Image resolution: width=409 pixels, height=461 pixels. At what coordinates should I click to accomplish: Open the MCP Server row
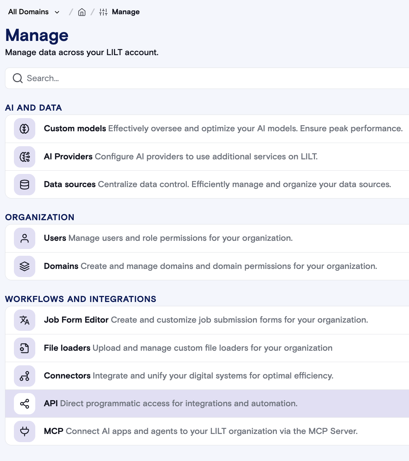click(207, 431)
